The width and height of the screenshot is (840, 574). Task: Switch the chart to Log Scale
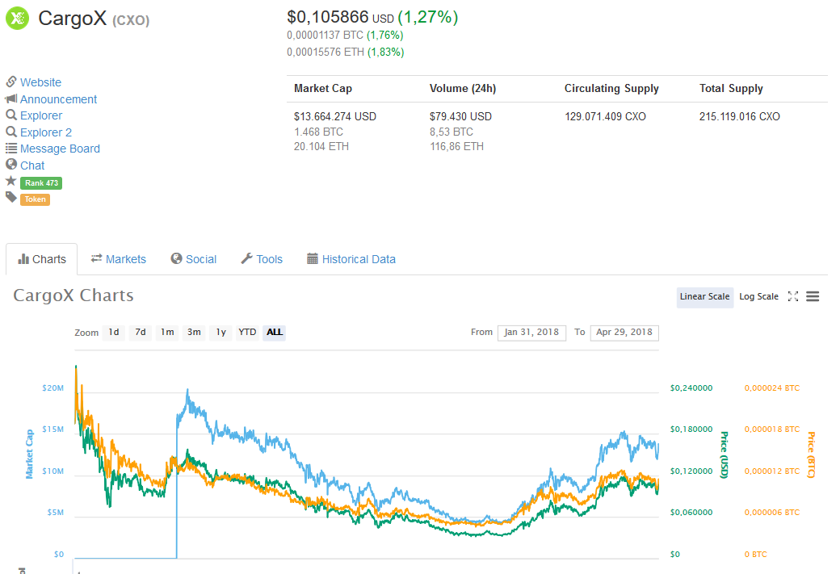pos(758,296)
